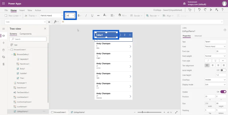Open the File menu

6,10
